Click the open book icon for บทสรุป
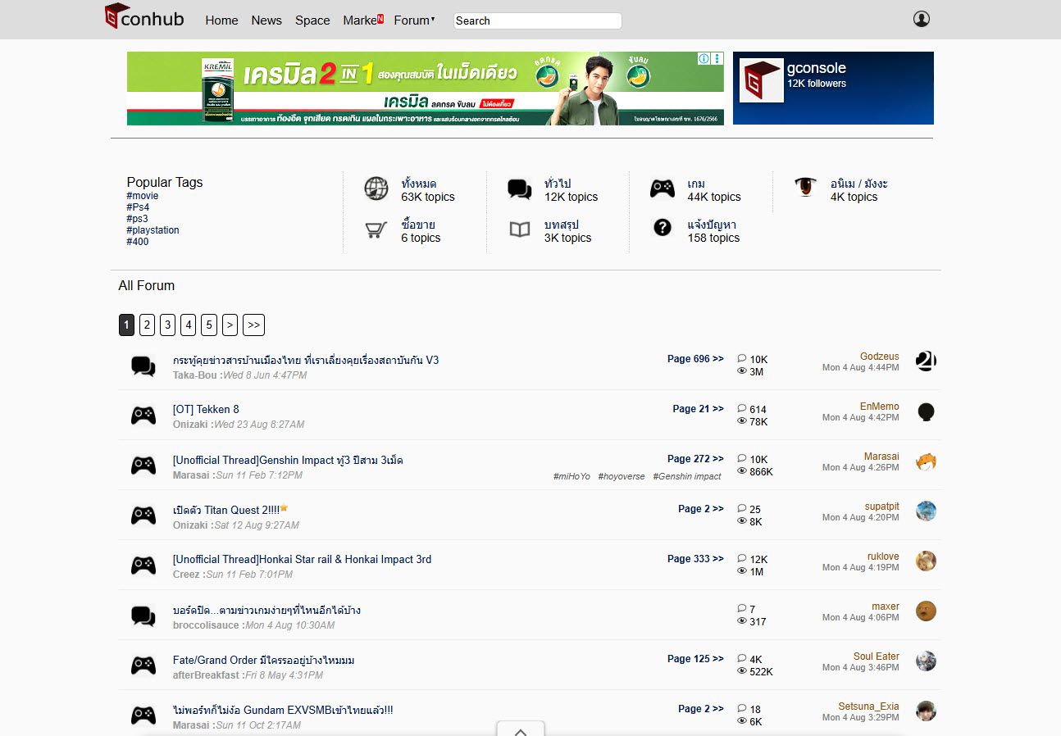Screen dimensions: 1061x736 (x=520, y=229)
